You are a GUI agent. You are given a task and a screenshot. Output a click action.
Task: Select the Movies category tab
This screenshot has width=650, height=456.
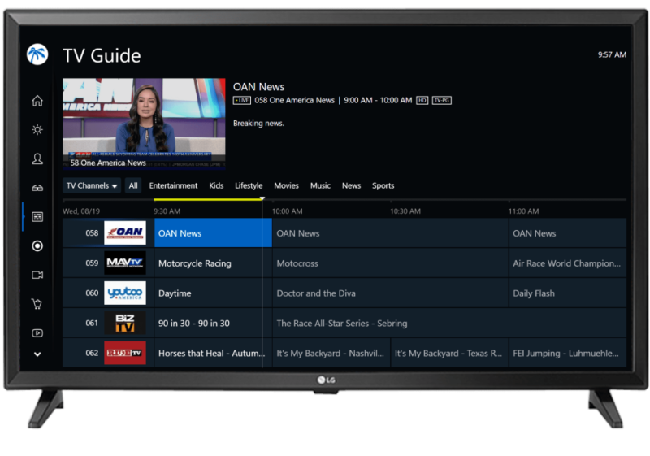[x=286, y=185]
